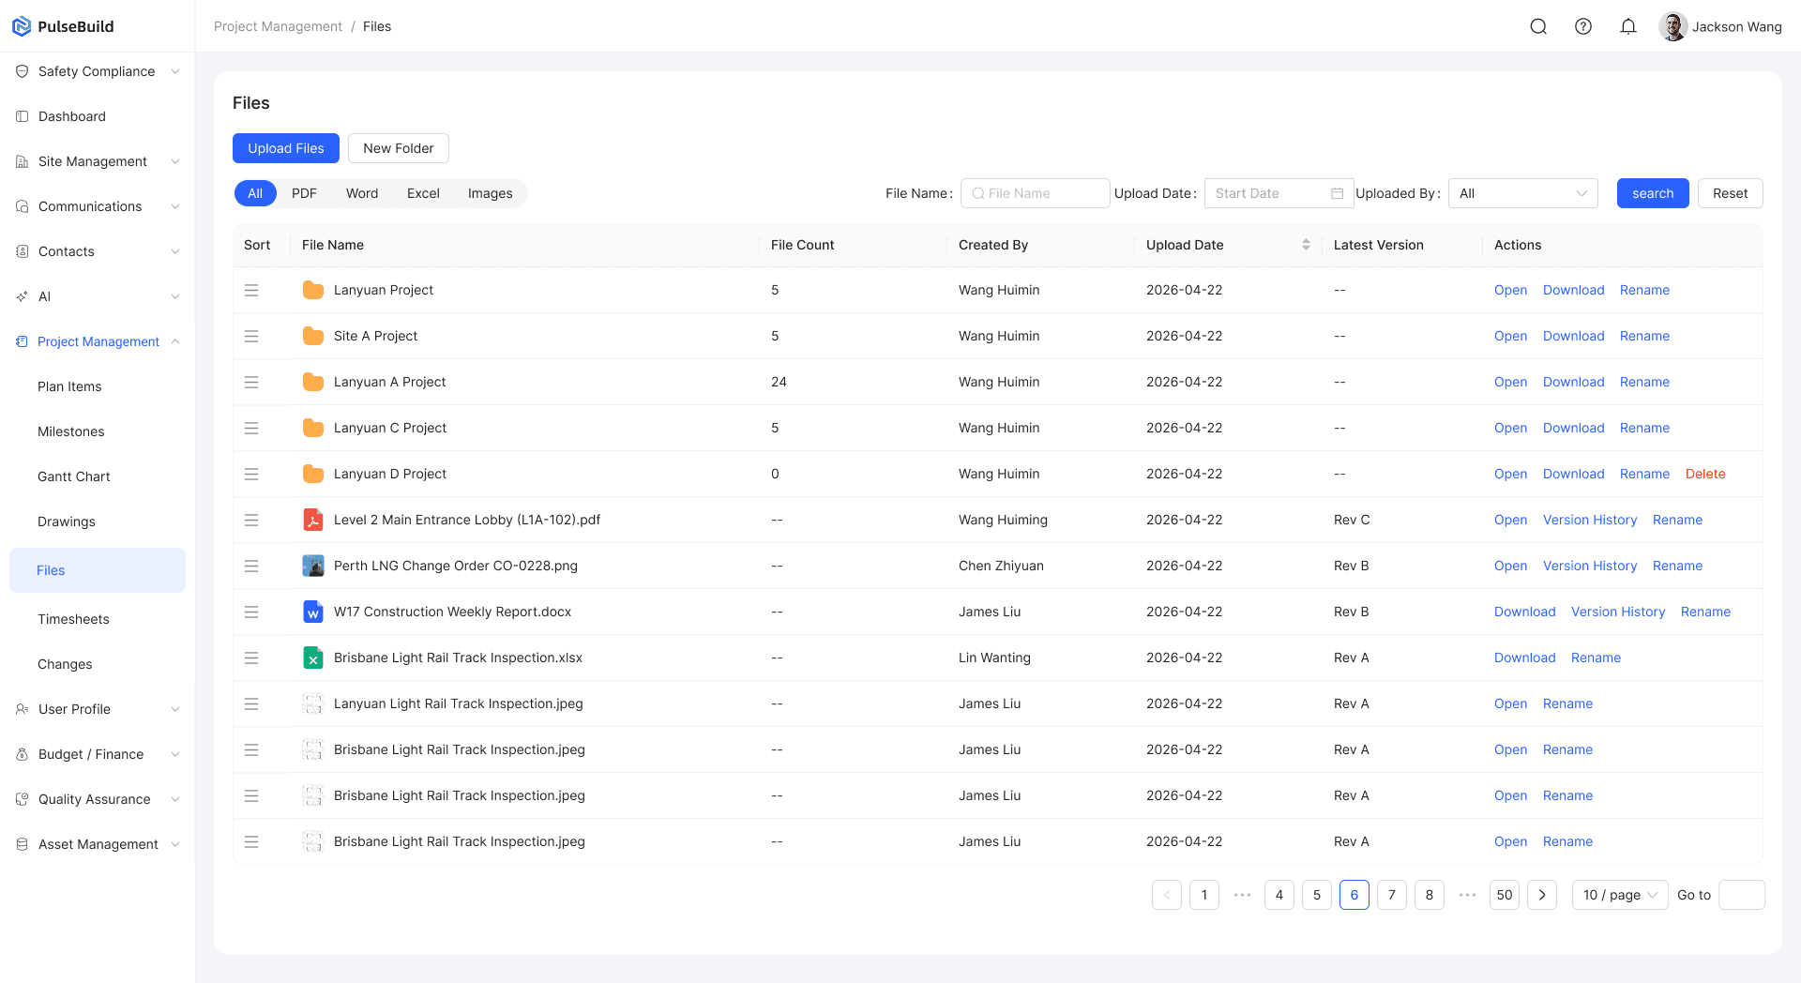
Task: Click the folder icon of Lanyuan D Project
Action: click(x=313, y=474)
